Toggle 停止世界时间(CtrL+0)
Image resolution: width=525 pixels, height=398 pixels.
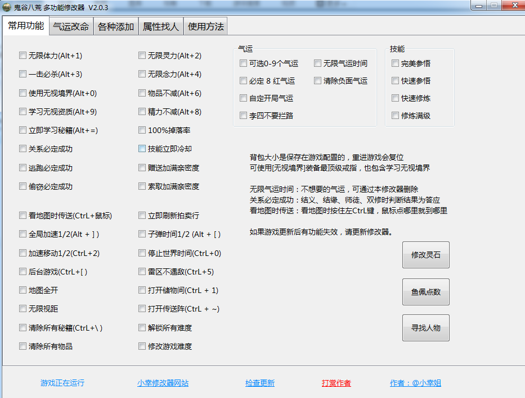(142, 253)
